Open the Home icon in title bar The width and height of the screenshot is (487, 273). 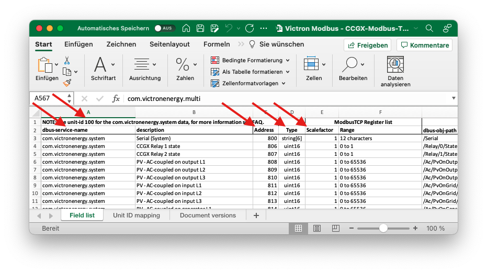click(186, 28)
